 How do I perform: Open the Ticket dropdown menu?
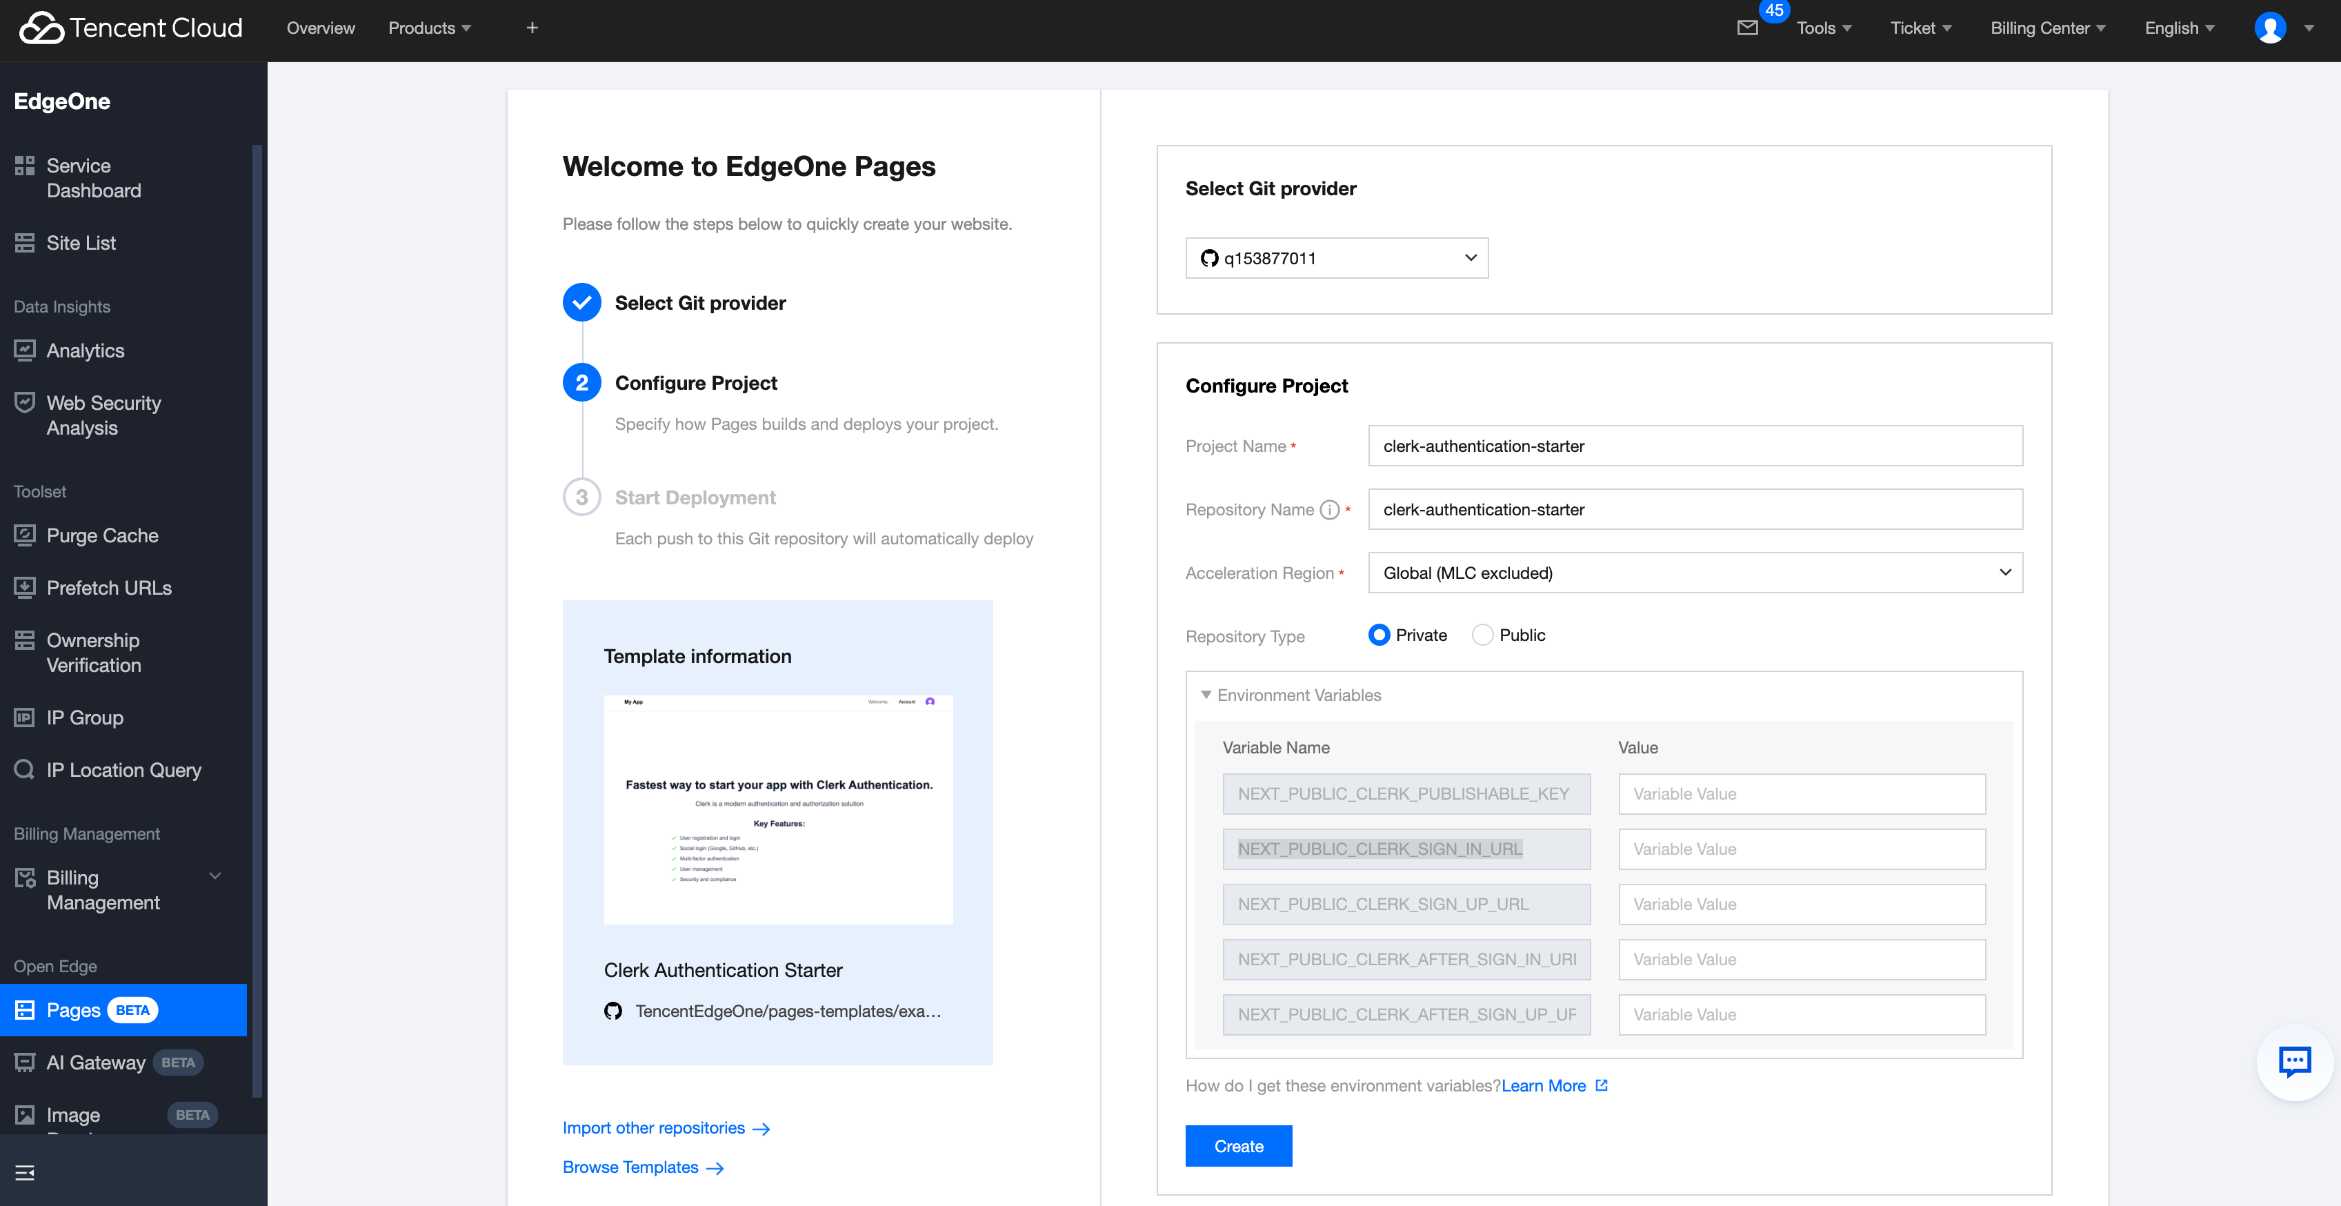click(x=1921, y=28)
